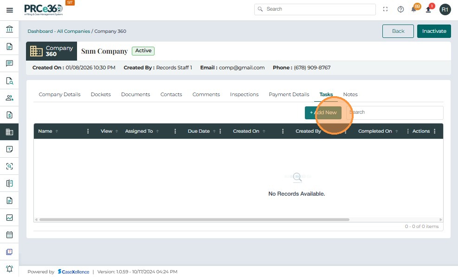
Task: Open the CaseXellence footer link
Action: (74, 272)
